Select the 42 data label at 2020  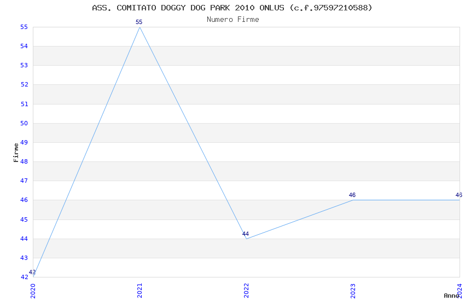32,272
